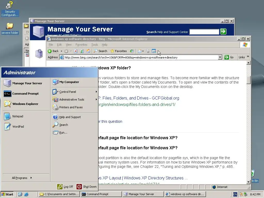Switch to Manage Your Server taskbar button
Image resolution: width=264 pixels, height=198 pixels.
[143, 194]
